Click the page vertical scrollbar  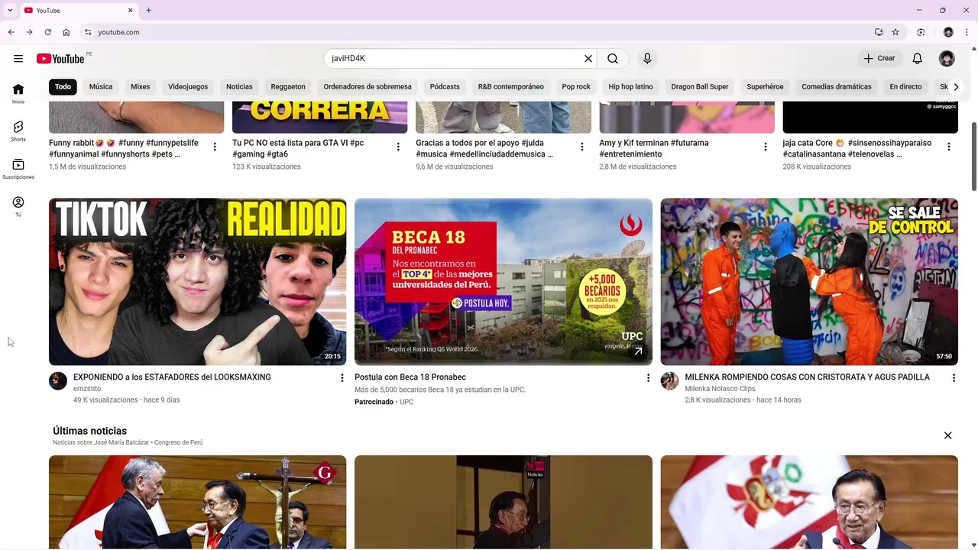click(x=974, y=157)
